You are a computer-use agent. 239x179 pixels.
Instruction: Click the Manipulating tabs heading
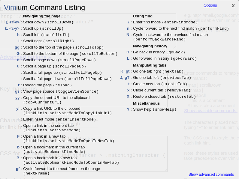150,65
